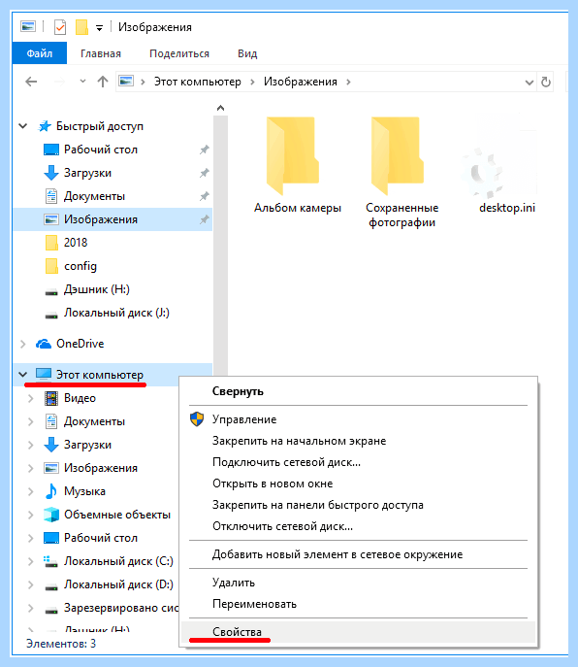The image size is (578, 667).
Task: Open the config folder in sidebar
Action: click(80, 266)
